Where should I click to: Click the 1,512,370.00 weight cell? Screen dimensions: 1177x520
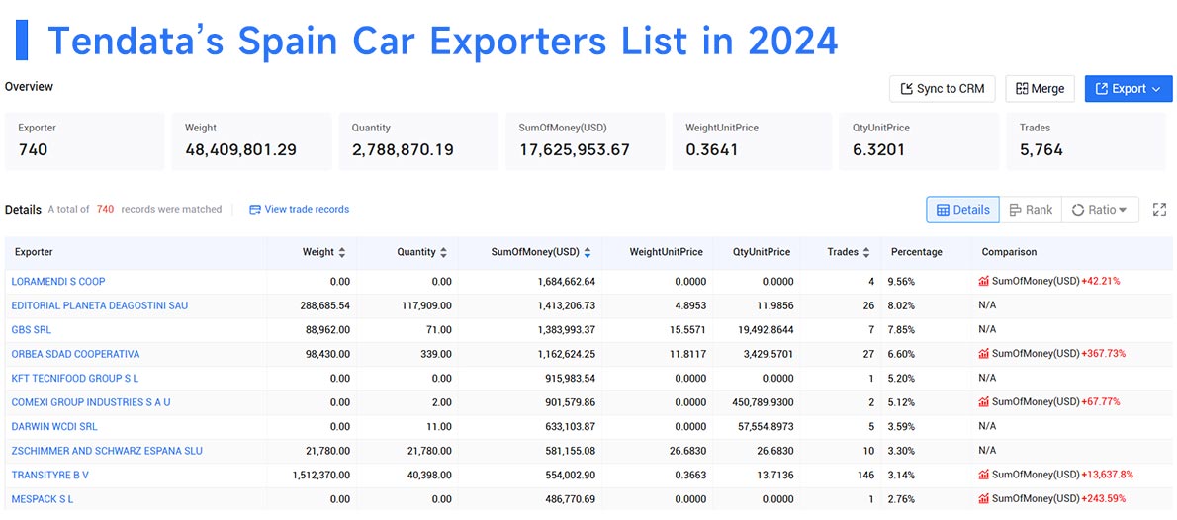pyautogui.click(x=321, y=475)
